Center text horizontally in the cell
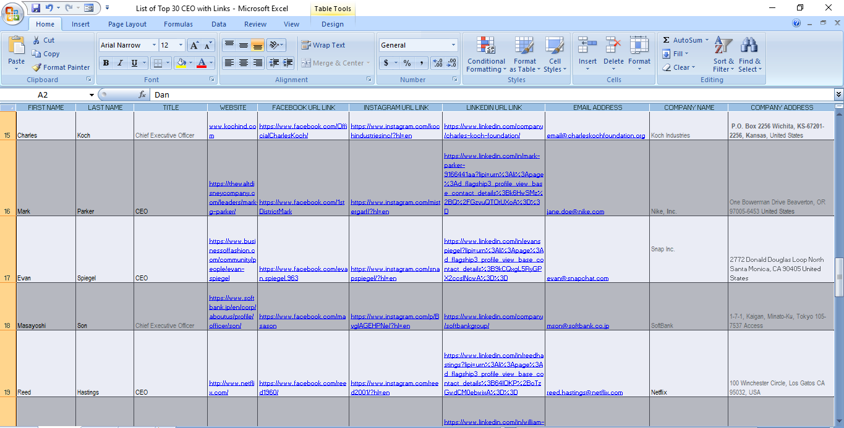 pos(244,63)
